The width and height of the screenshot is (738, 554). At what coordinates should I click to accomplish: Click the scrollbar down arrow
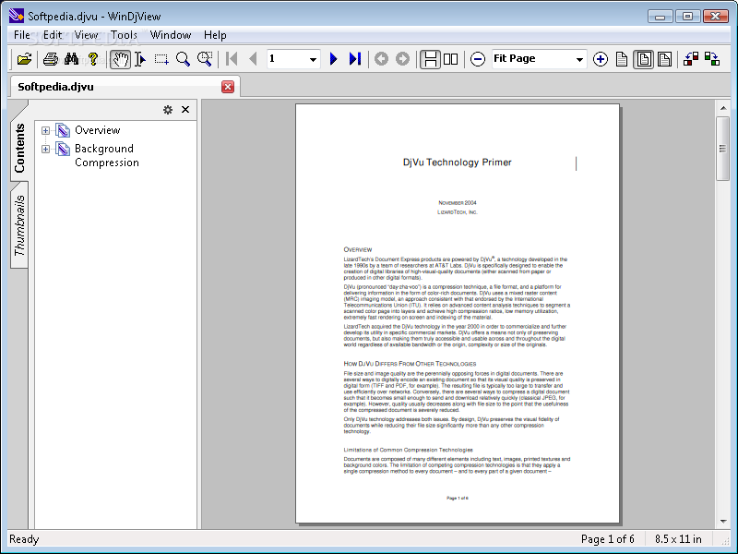click(x=722, y=522)
